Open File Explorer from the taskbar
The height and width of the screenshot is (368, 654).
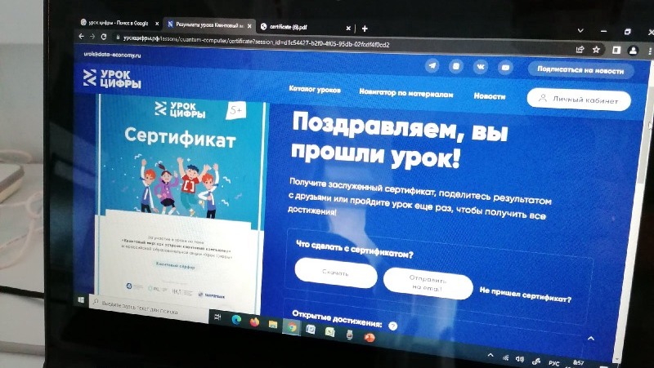[x=273, y=324]
